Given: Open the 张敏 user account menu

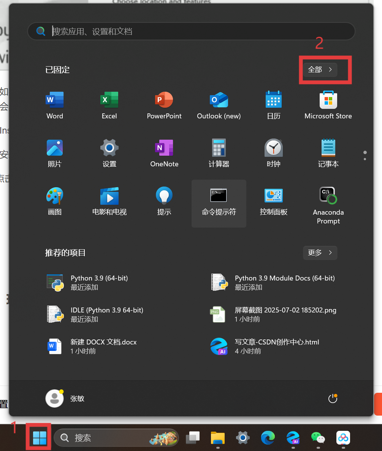Looking at the screenshot, I should click(x=65, y=398).
